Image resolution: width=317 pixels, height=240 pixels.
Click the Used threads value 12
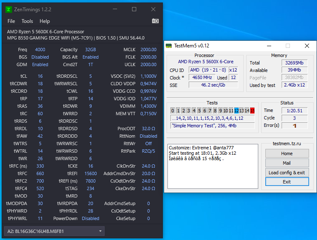233,77
